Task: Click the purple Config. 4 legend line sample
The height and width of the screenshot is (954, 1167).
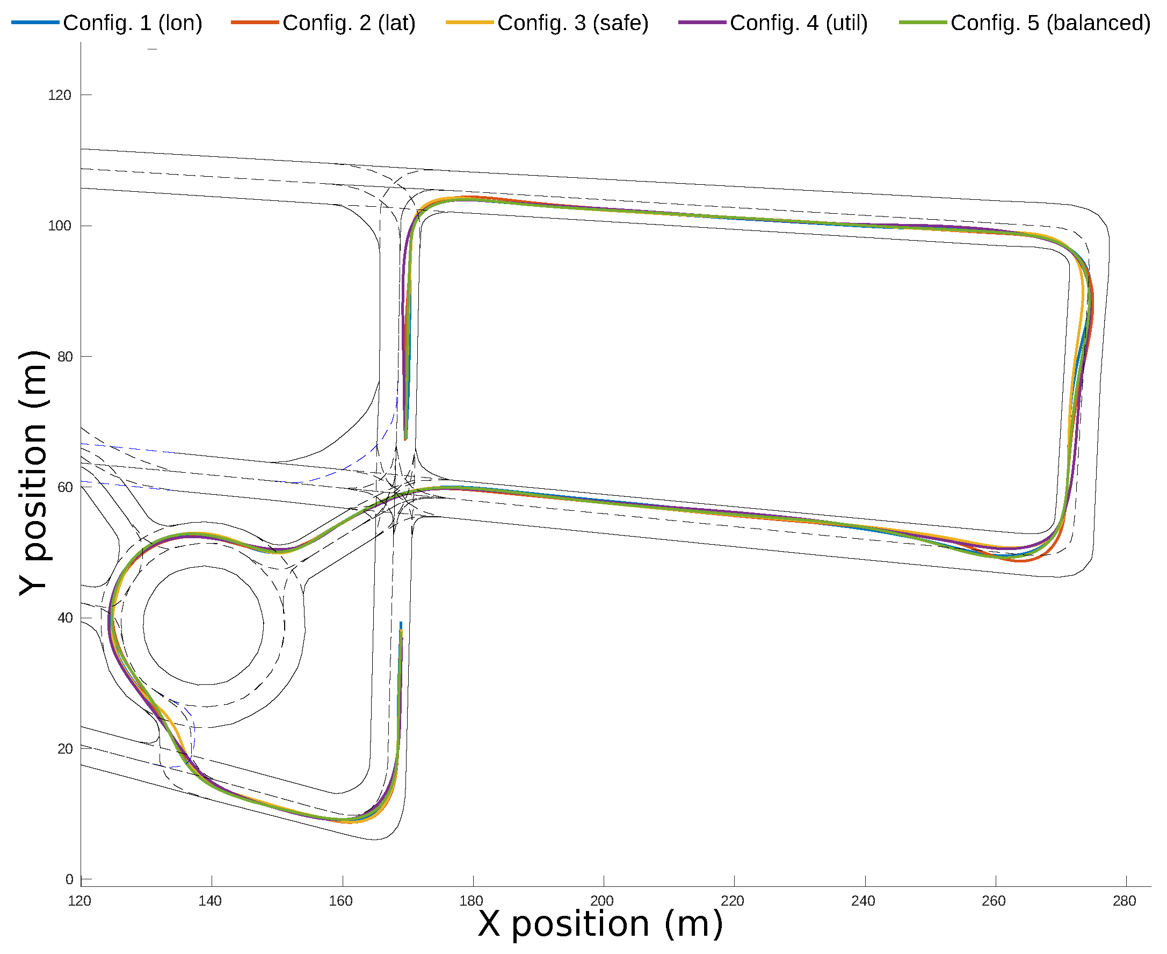Action: (x=702, y=22)
